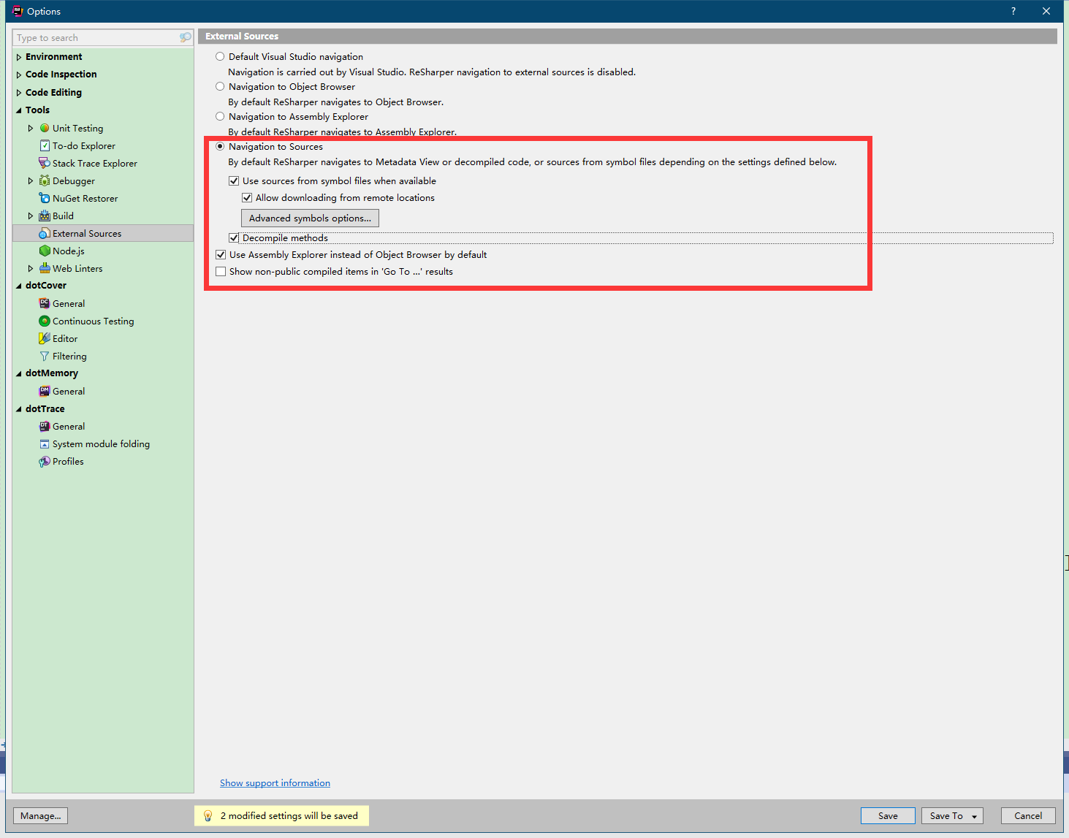This screenshot has height=838, width=1069.
Task: Uncheck Use sources from symbol files
Action: click(234, 180)
